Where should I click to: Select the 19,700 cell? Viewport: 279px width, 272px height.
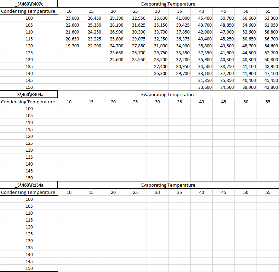tap(69, 46)
